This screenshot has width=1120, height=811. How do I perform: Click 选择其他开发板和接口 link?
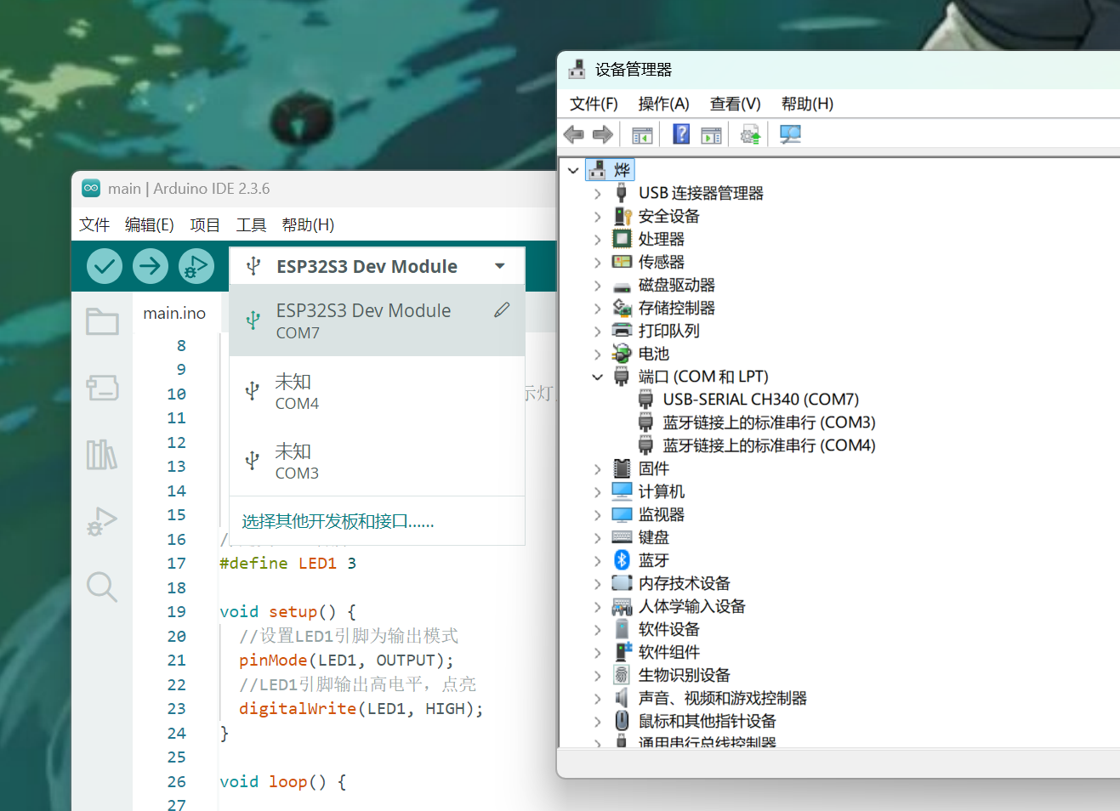tap(338, 521)
